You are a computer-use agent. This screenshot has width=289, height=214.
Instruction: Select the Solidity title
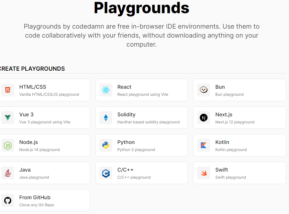tap(126, 115)
